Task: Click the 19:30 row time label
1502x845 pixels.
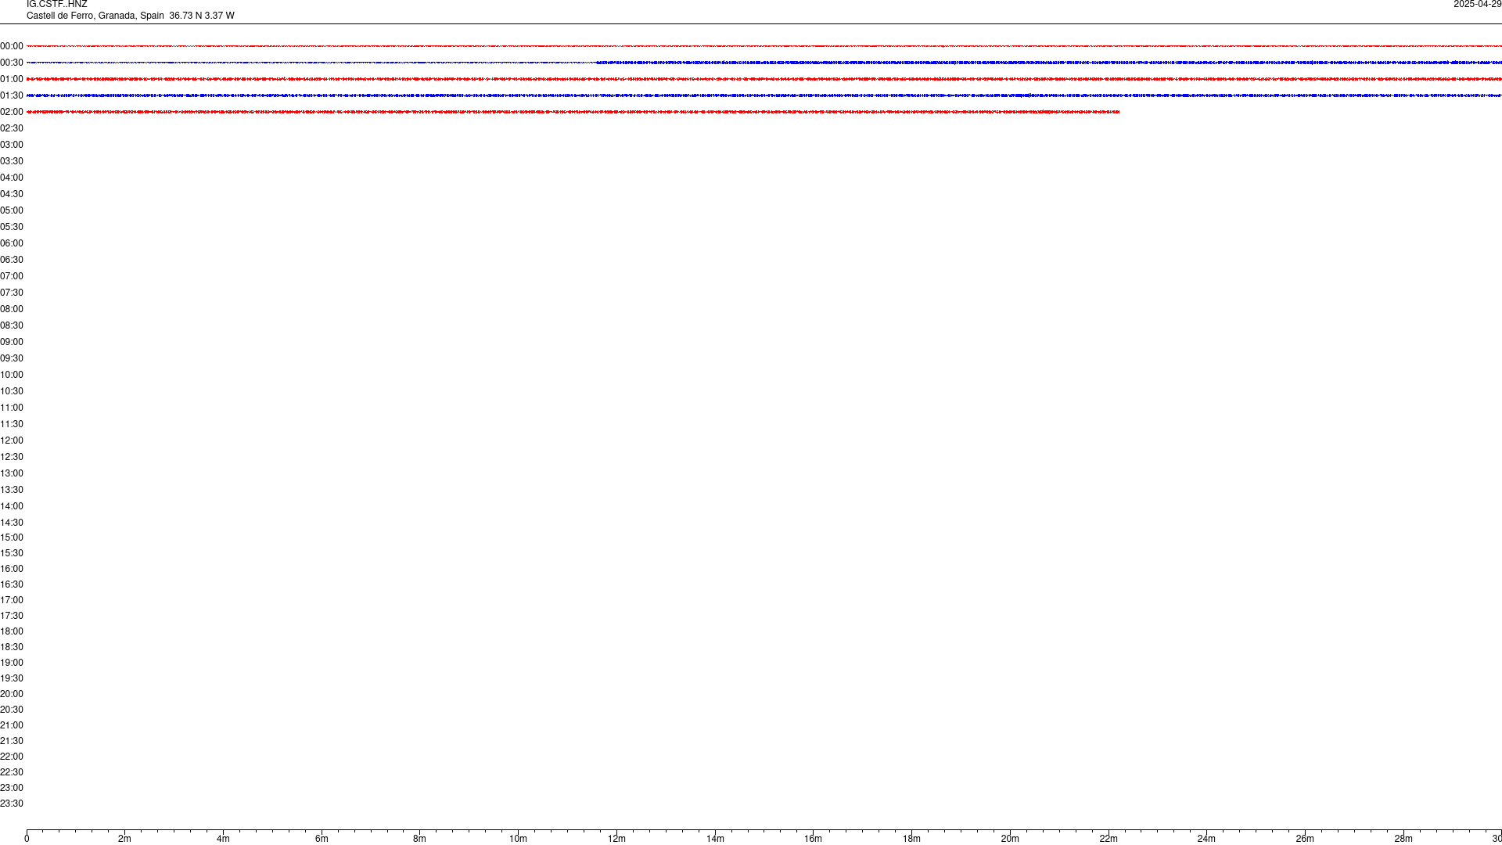Action: pyautogui.click(x=12, y=678)
